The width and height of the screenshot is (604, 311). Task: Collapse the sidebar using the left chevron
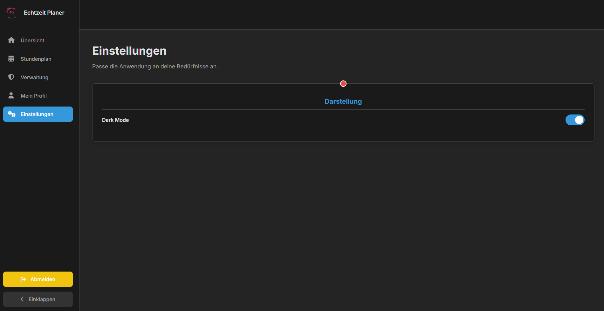tap(22, 299)
